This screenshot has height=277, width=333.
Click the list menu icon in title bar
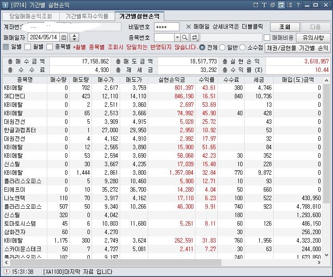click(x=289, y=5)
